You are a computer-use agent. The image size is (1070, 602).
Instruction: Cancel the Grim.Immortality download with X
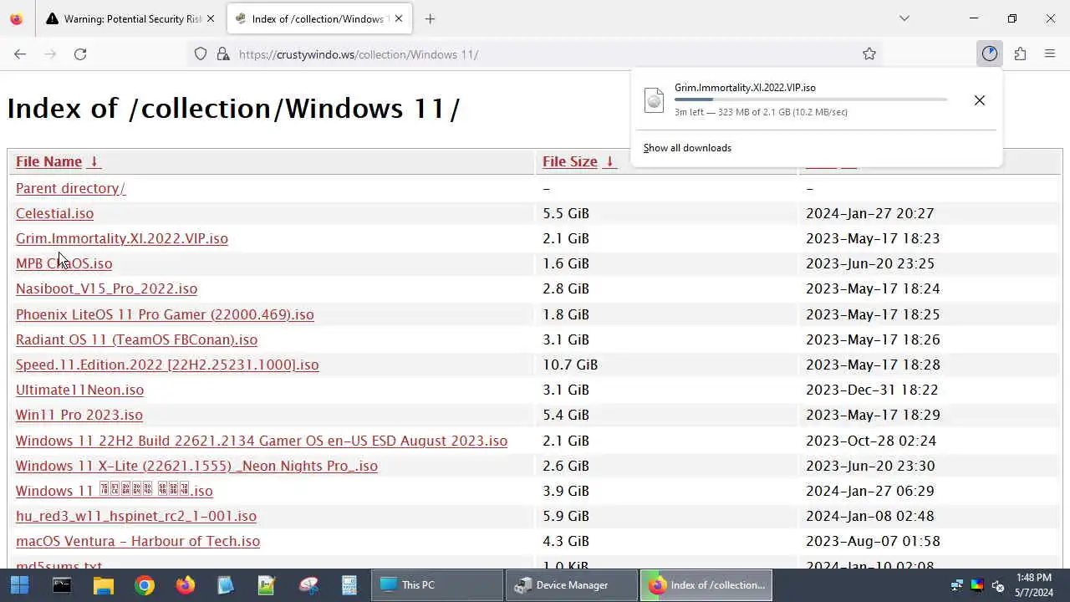980,100
